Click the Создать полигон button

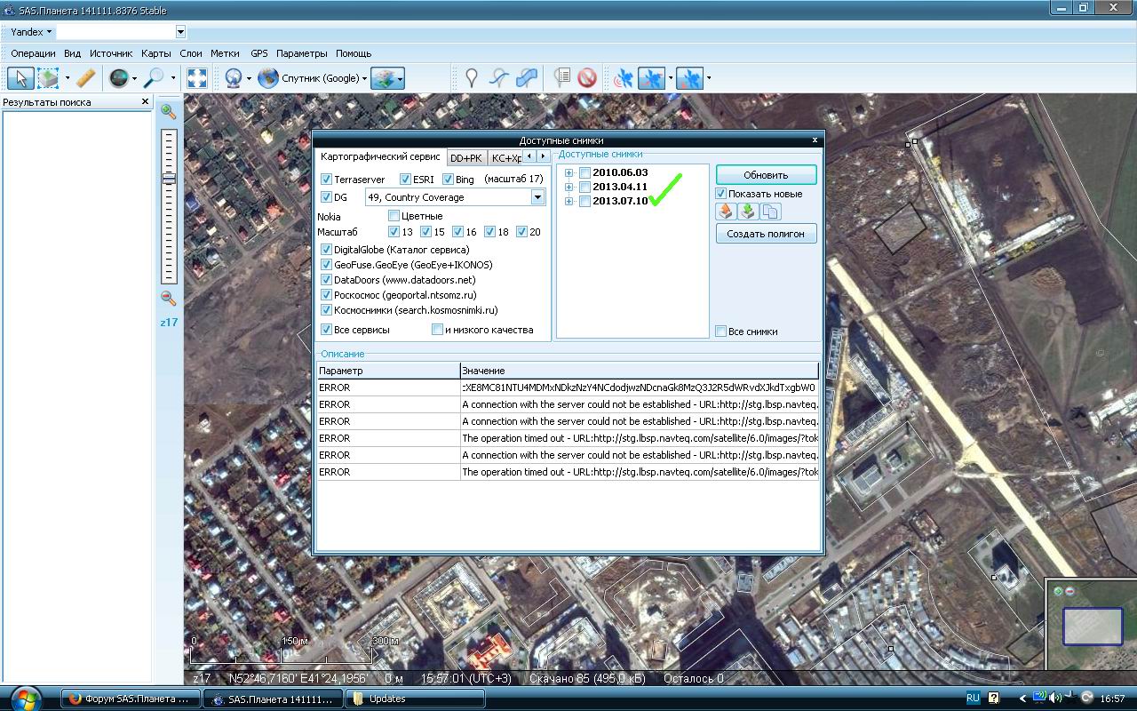click(766, 234)
